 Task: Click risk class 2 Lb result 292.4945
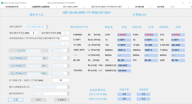tap(178, 45)
